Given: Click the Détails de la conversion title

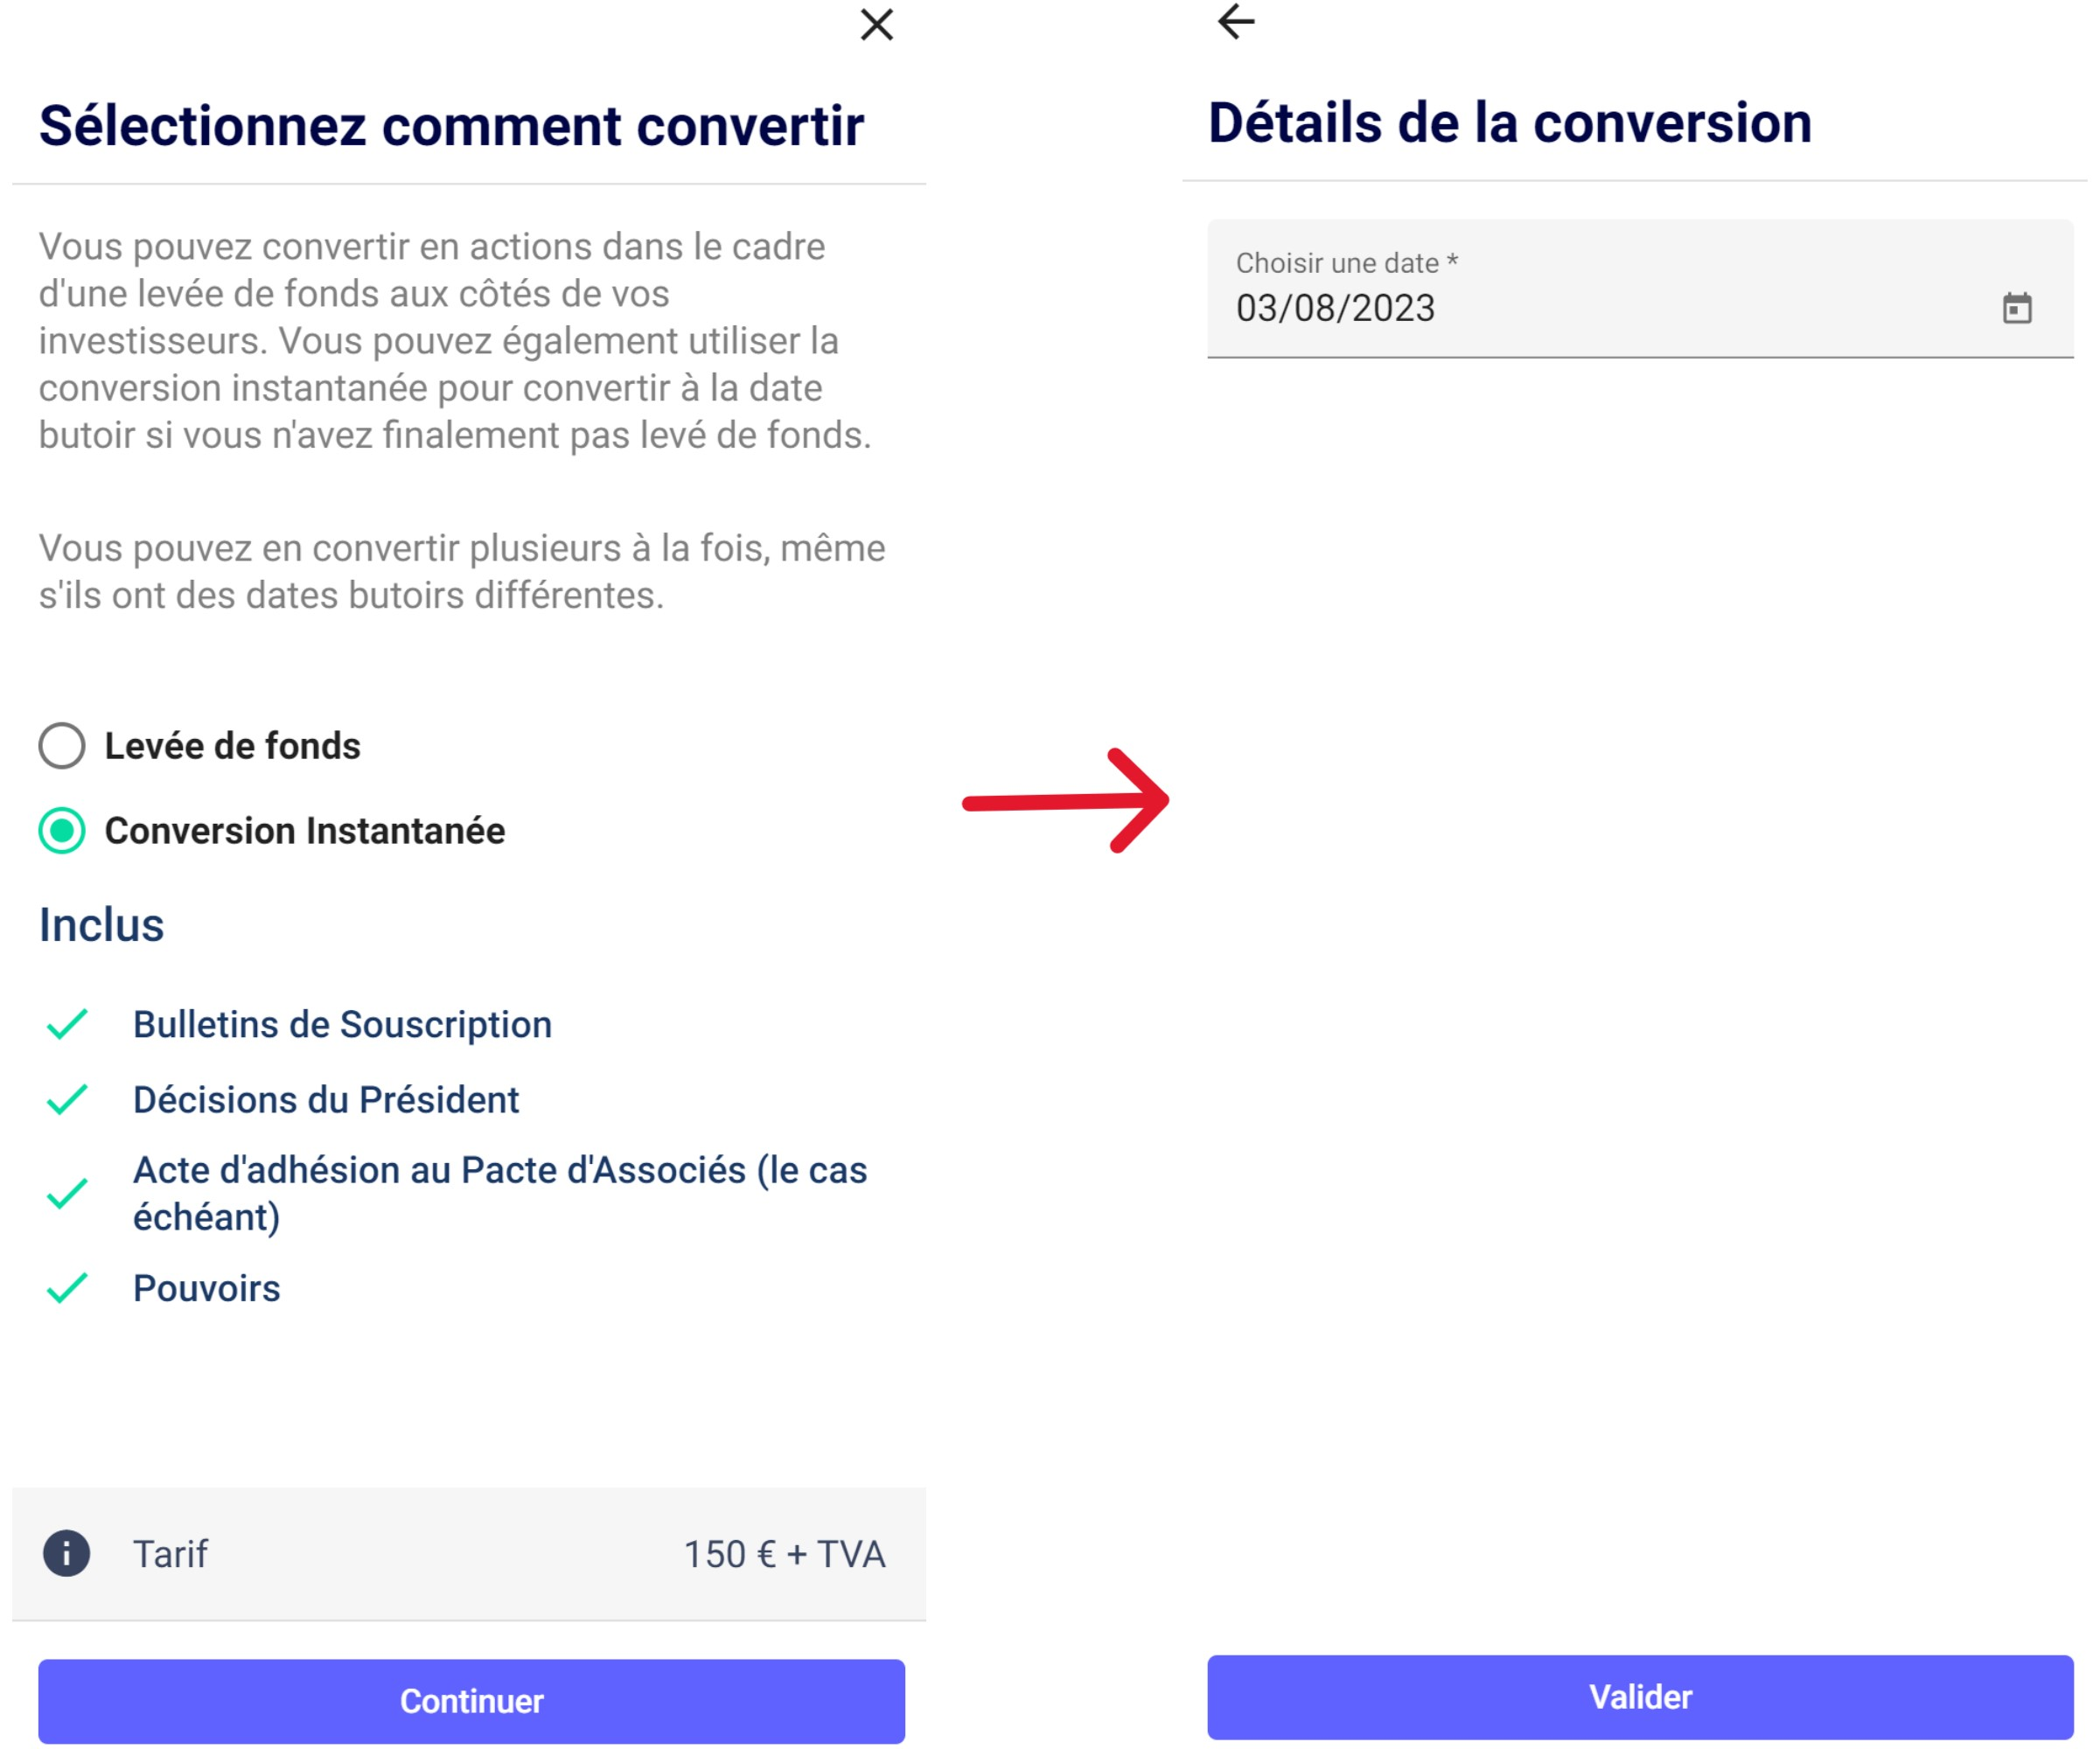Looking at the screenshot, I should pos(1509,123).
